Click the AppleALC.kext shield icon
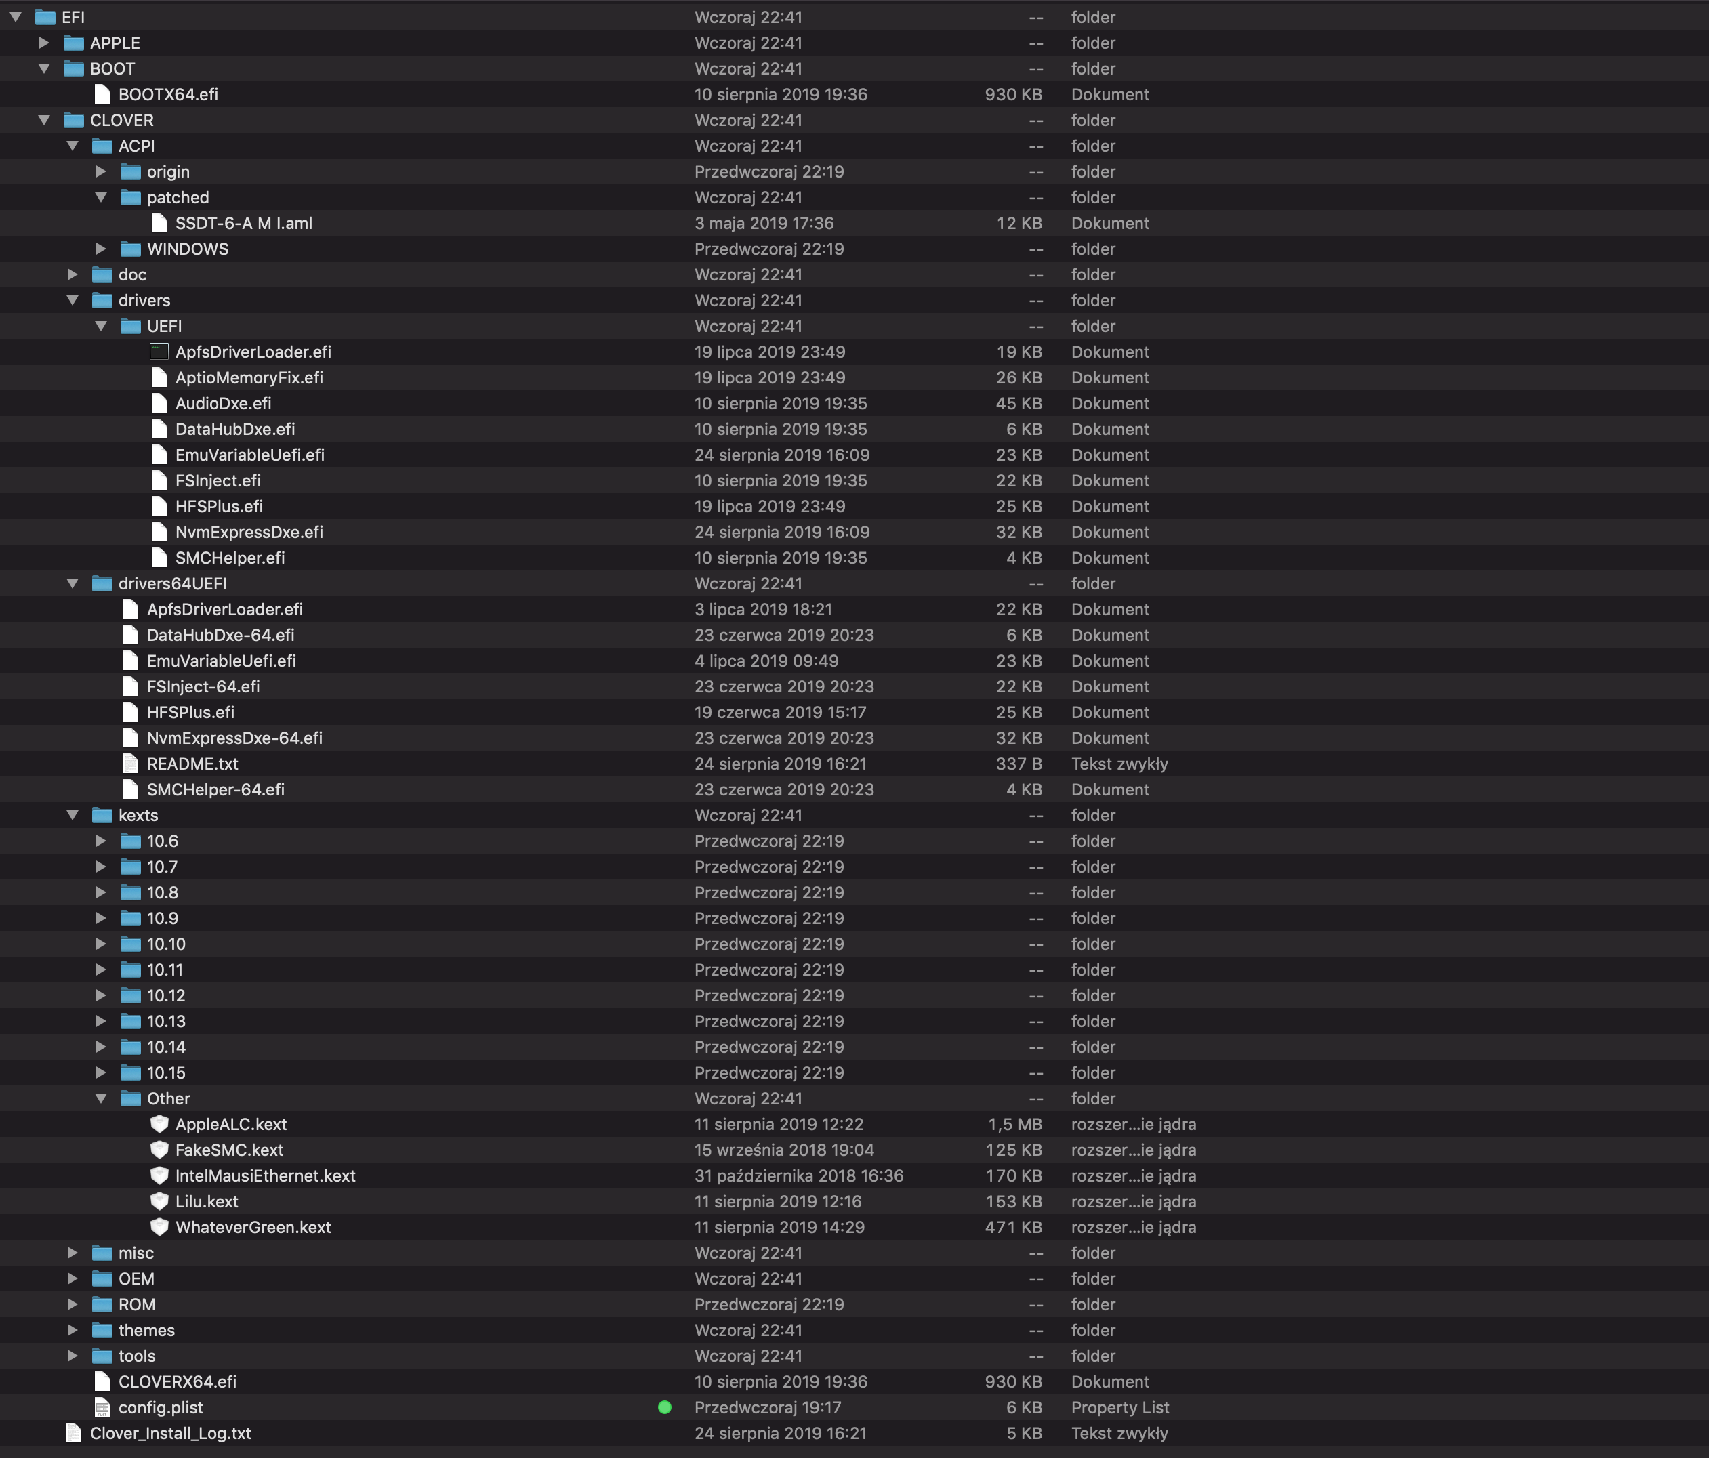1709x1458 pixels. tap(159, 1124)
